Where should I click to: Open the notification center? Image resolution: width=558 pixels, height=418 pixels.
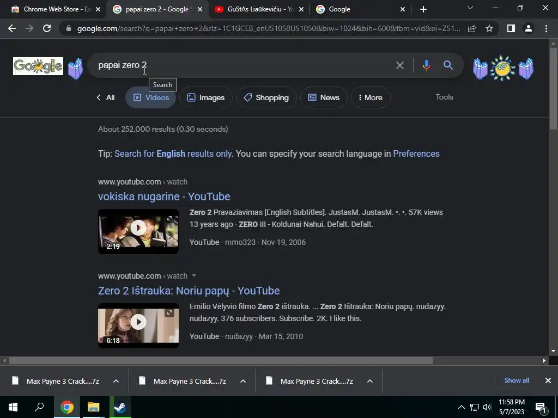point(541,407)
